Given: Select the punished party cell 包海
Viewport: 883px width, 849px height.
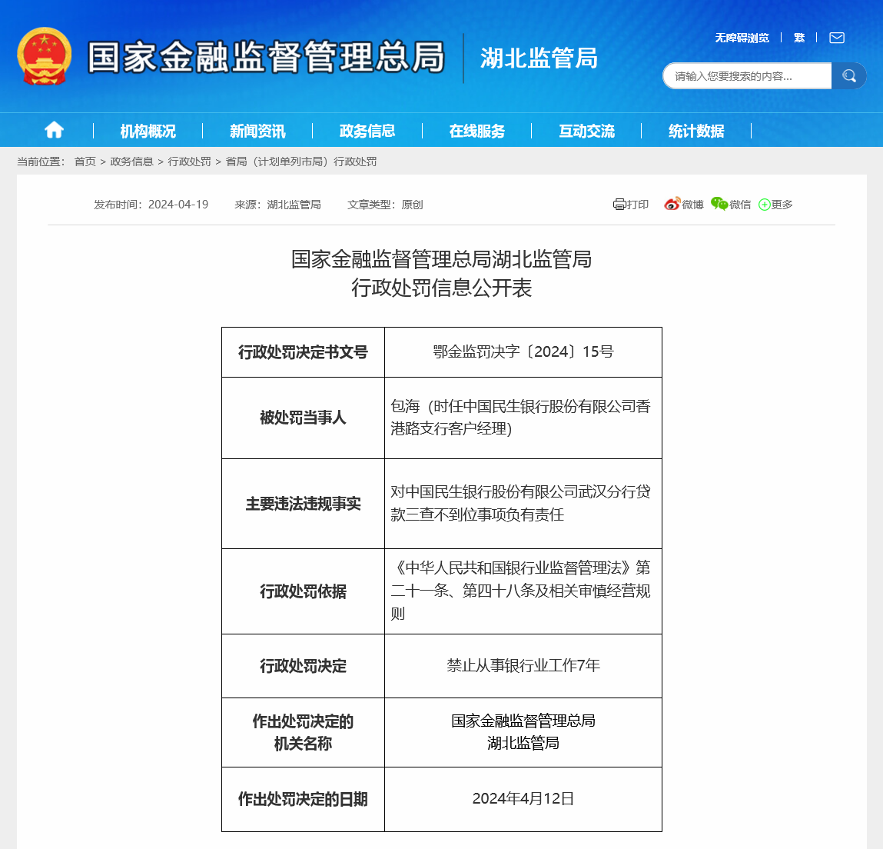Looking at the screenshot, I should [523, 418].
